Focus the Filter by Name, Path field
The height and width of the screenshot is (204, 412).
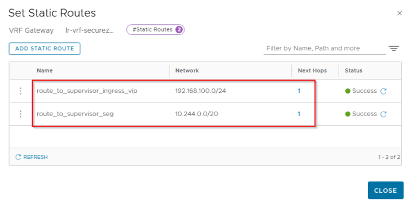[x=325, y=48]
